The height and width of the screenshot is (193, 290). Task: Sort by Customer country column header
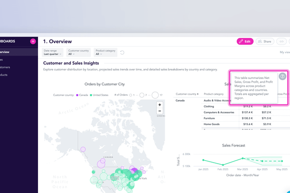[x=187, y=94]
